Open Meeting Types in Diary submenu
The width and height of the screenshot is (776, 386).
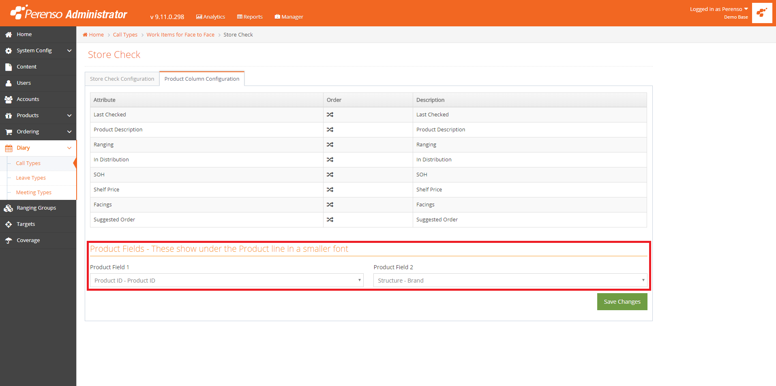coord(34,193)
